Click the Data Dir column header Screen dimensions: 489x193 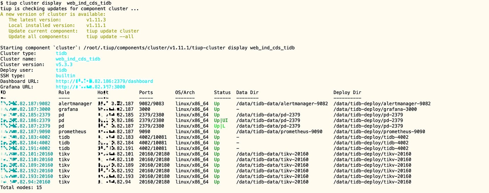pos(247,93)
